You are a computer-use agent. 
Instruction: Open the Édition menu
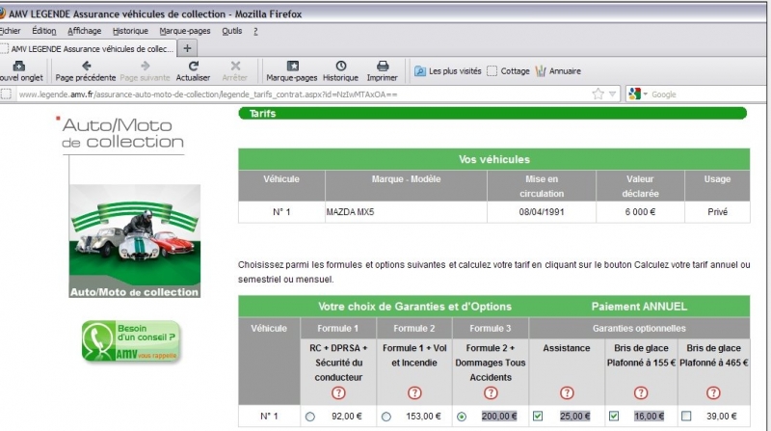43,31
